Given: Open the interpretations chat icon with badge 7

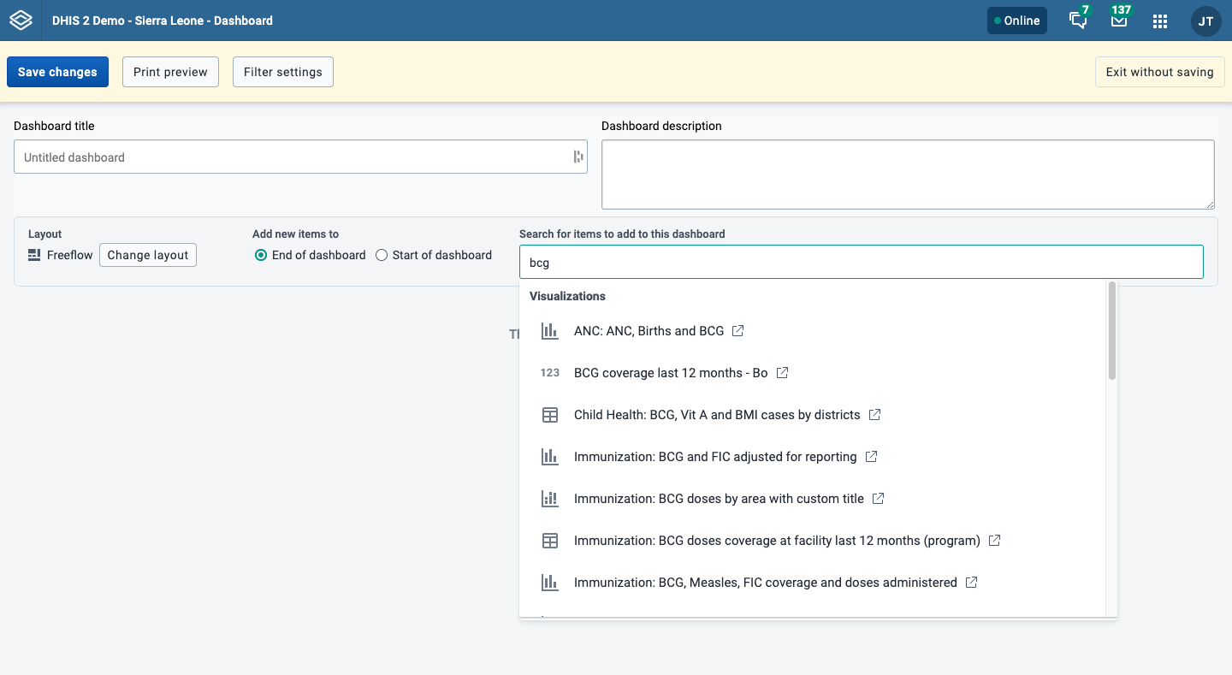Looking at the screenshot, I should [x=1078, y=21].
